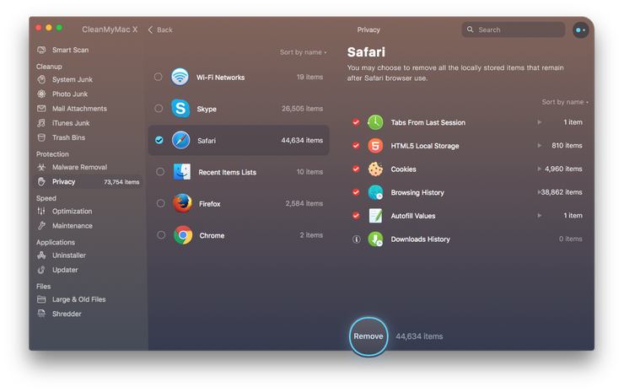Click the Firefox app icon
The height and width of the screenshot is (392, 624).
(183, 203)
